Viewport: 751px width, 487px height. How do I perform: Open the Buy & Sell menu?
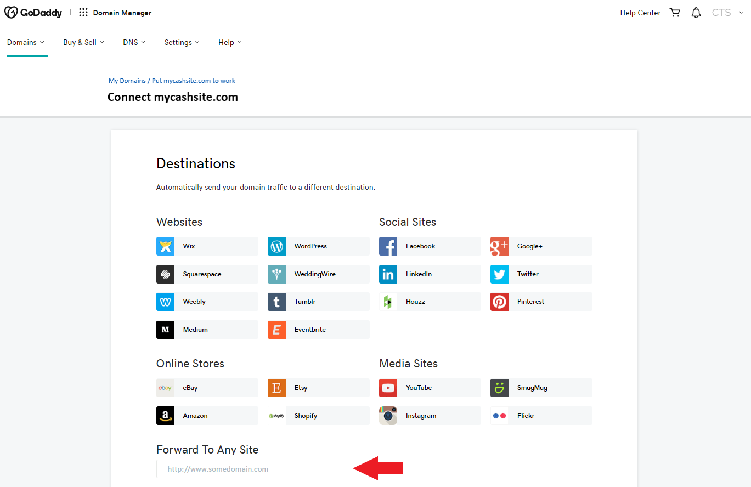point(83,42)
